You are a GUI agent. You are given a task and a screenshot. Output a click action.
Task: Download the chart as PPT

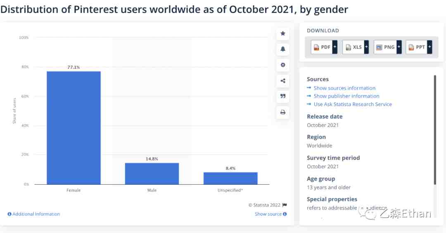pyautogui.click(x=417, y=47)
